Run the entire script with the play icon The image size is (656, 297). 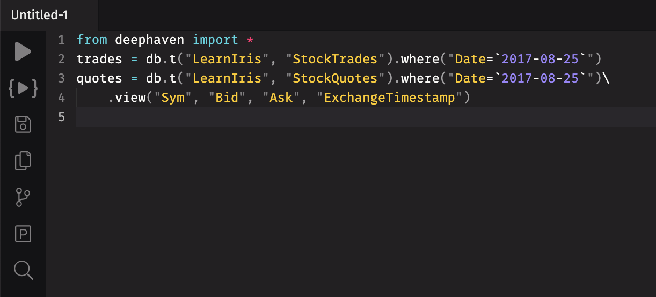[x=23, y=51]
